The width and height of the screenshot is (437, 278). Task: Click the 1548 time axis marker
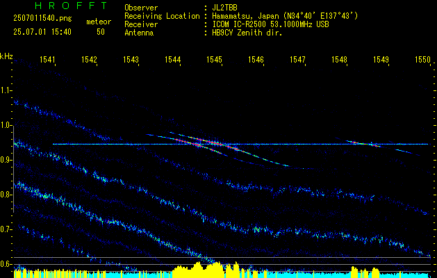[339, 59]
